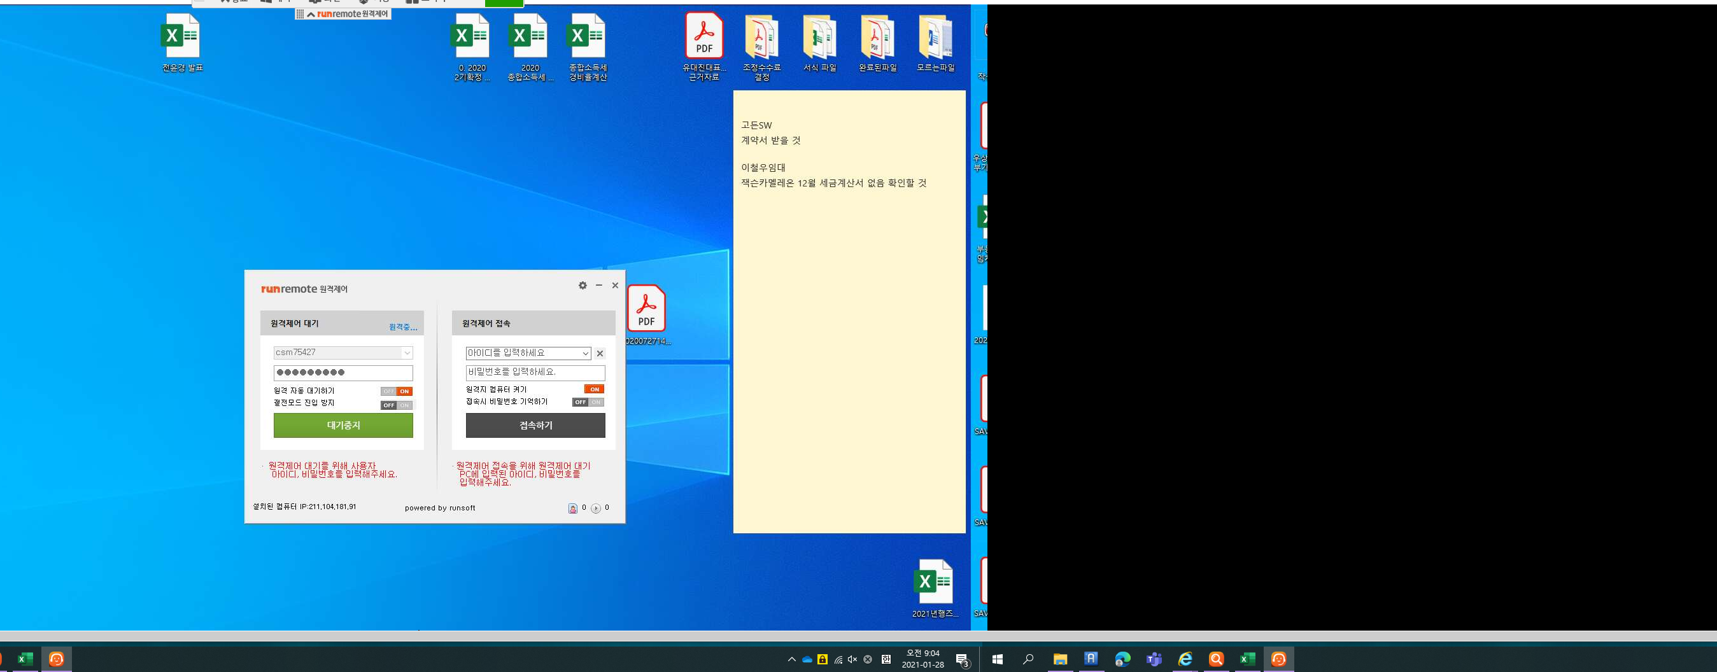Expand the runremote 원격제어 top toolbar tab
1717x672 pixels.
(311, 14)
